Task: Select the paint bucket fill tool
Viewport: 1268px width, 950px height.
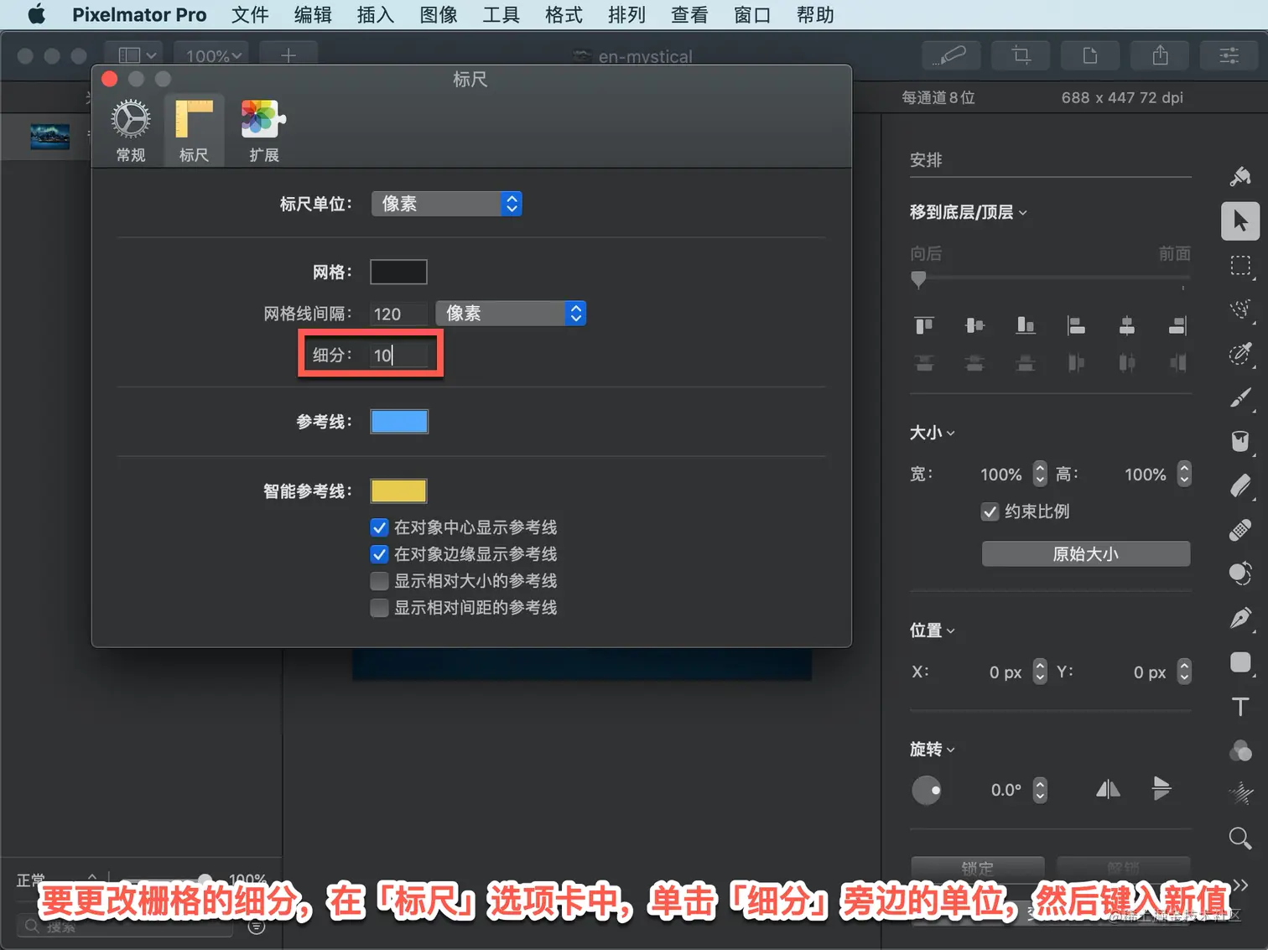Action: pos(1240,441)
